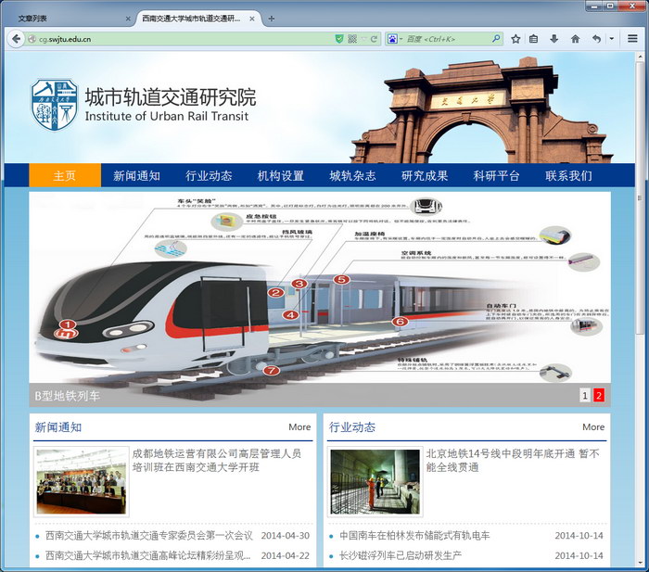This screenshot has height=572, width=649.
Task: Click the browser back arrow button
Action: tap(16, 39)
